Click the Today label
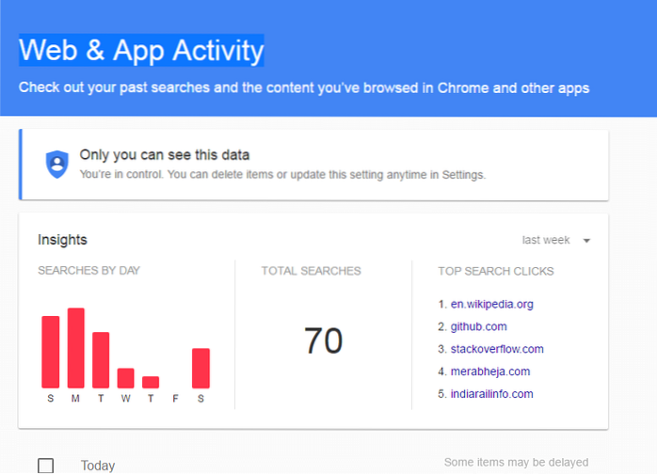The width and height of the screenshot is (657, 474). click(x=98, y=466)
